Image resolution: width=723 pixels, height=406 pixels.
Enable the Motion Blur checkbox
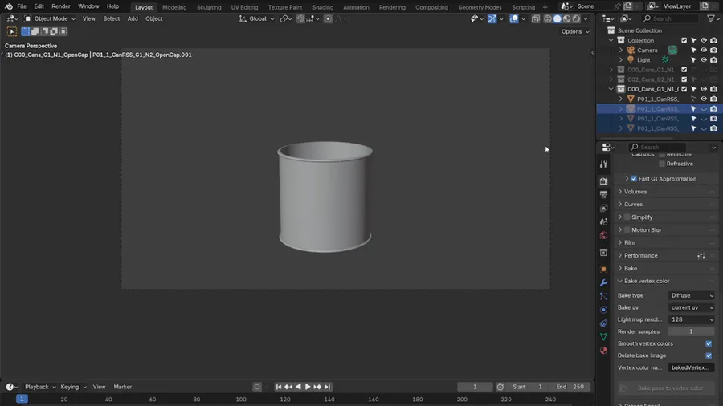coord(627,230)
